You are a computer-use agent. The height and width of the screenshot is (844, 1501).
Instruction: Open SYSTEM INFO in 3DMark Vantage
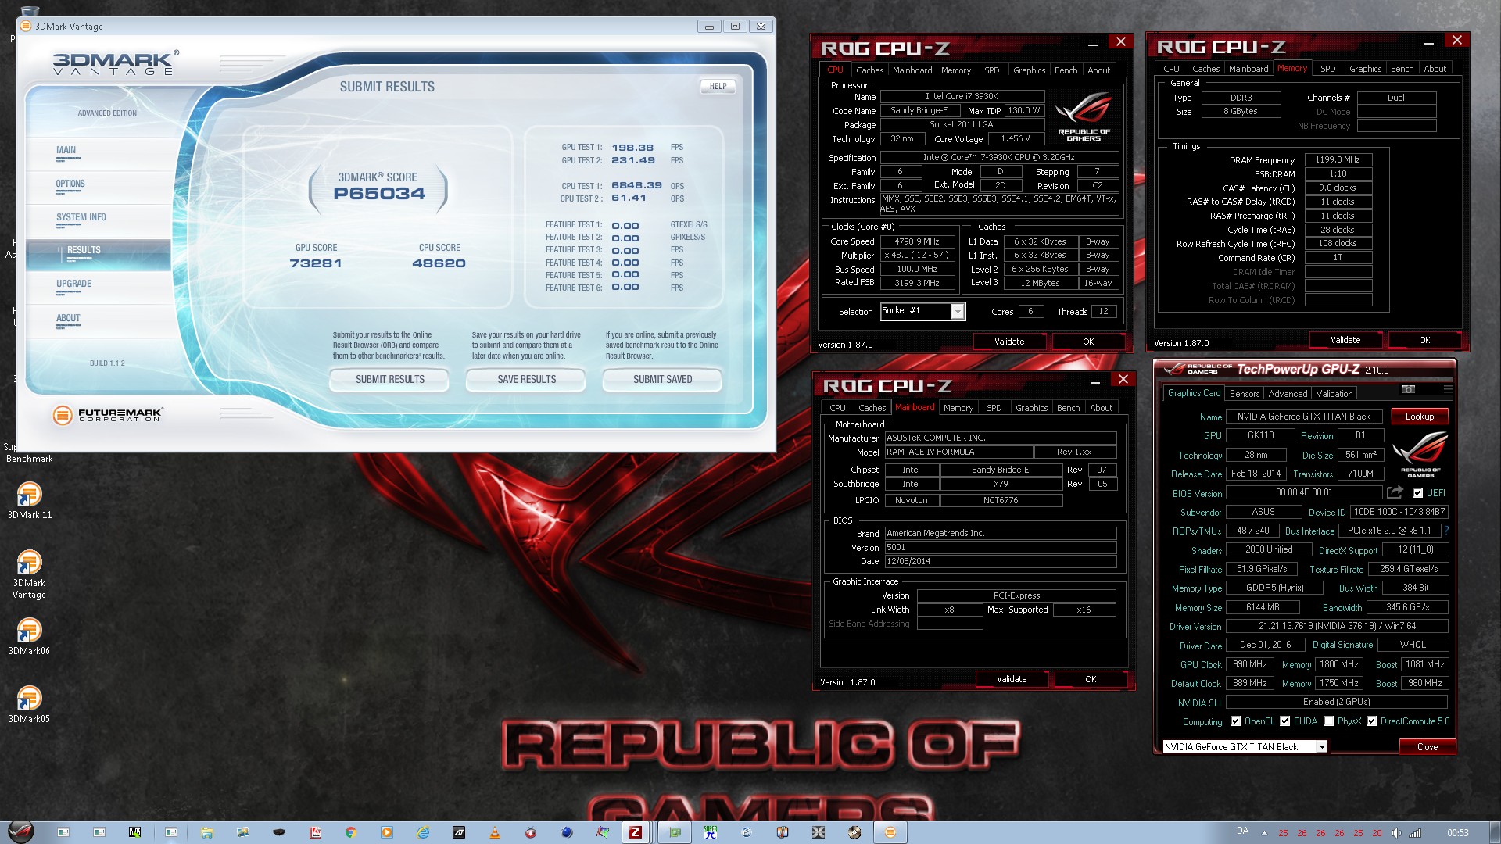99,220
